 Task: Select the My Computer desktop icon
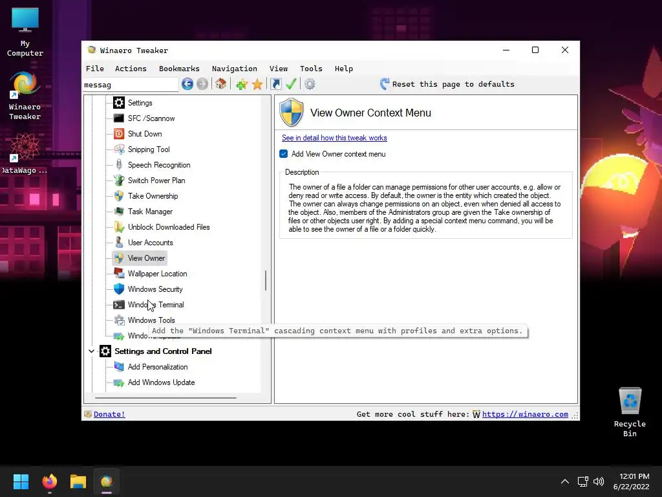coord(25,32)
